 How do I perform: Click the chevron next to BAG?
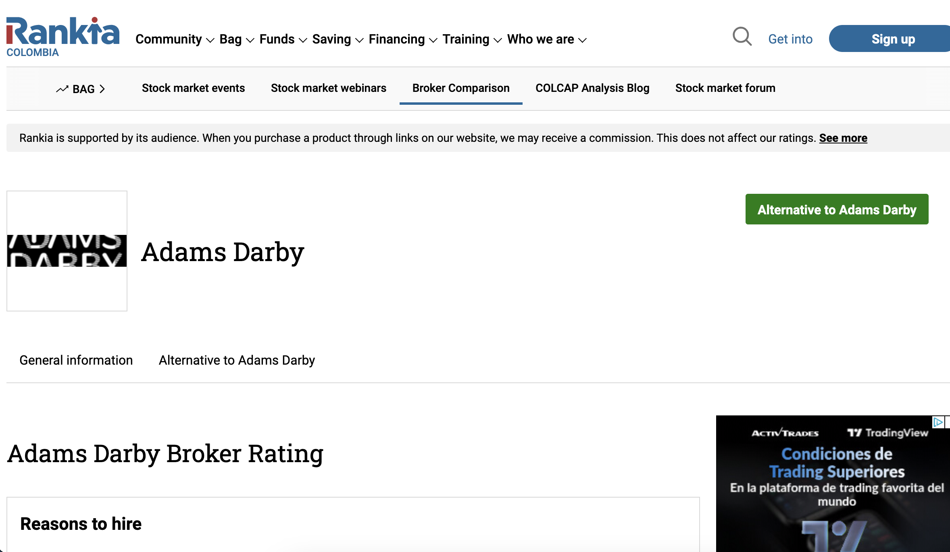102,89
